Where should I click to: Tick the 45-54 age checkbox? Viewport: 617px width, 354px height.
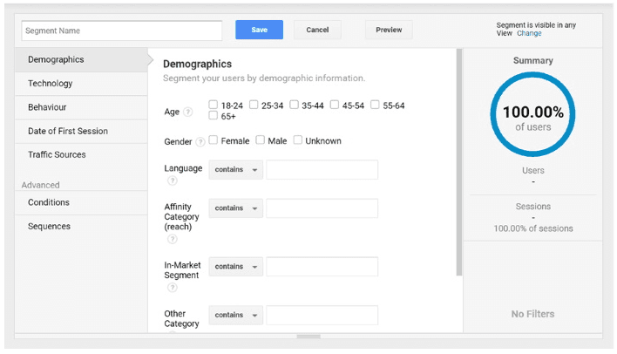click(335, 105)
